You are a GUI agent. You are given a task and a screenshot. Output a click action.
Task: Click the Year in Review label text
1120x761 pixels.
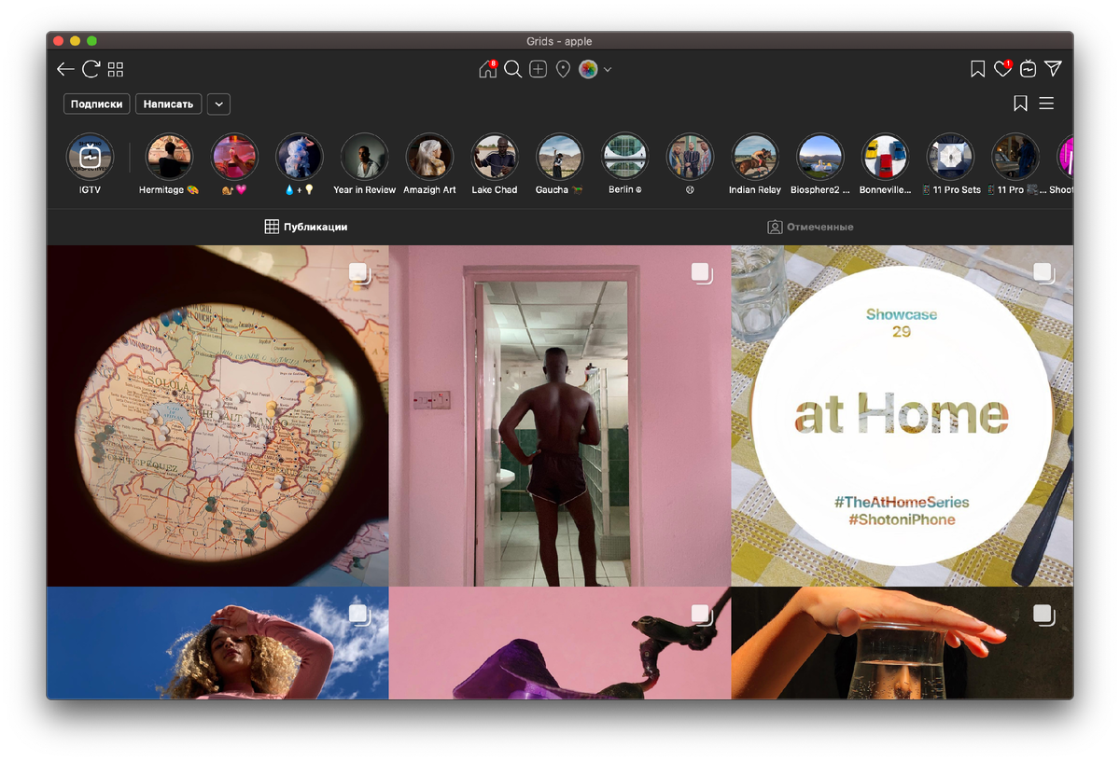click(x=364, y=190)
